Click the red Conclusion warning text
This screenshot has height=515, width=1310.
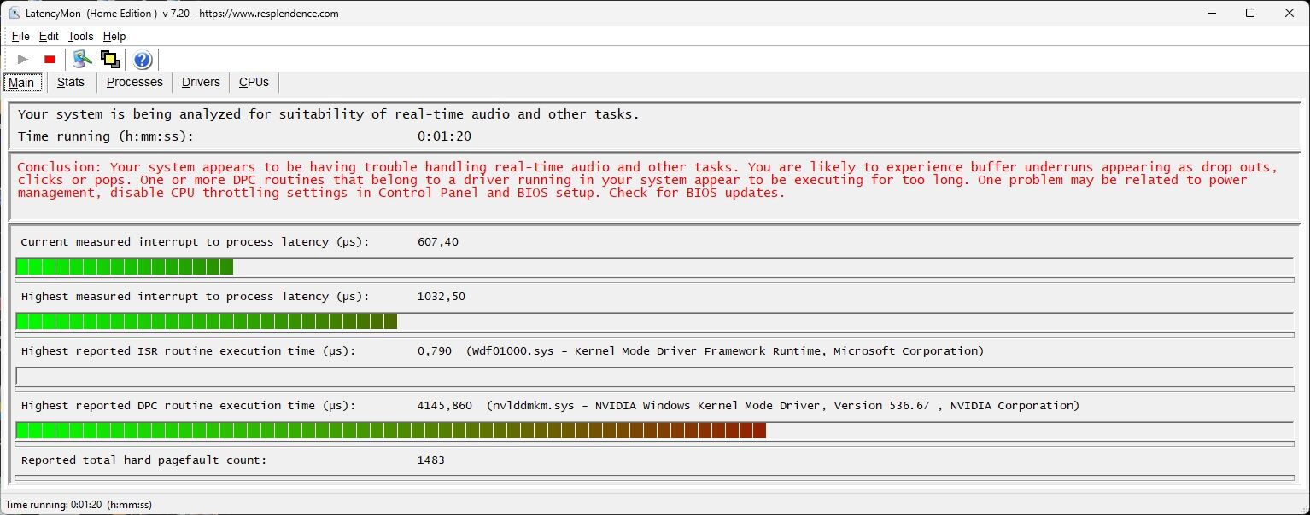pyautogui.click(x=648, y=180)
